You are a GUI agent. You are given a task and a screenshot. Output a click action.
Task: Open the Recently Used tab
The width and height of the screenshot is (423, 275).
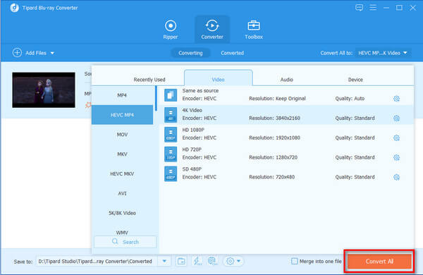tap(149, 80)
